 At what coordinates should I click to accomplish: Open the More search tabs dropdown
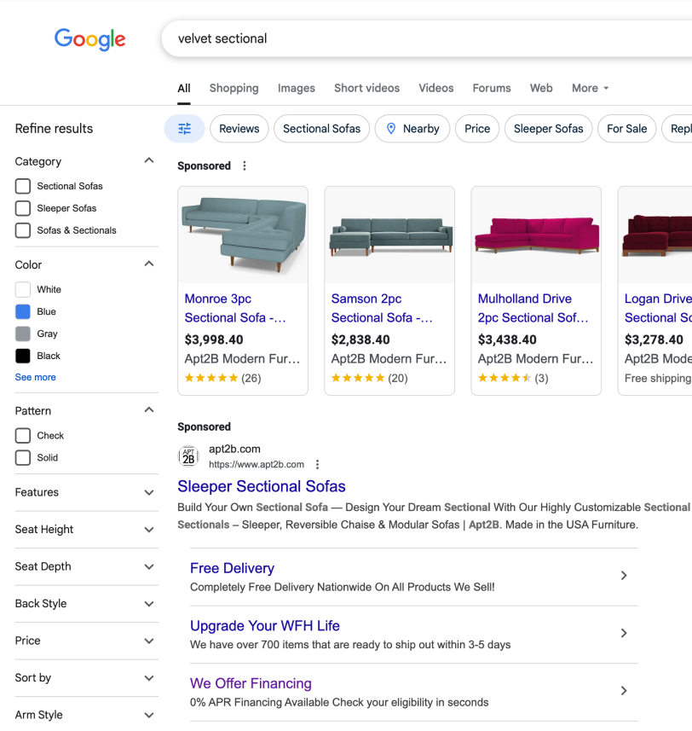[590, 88]
